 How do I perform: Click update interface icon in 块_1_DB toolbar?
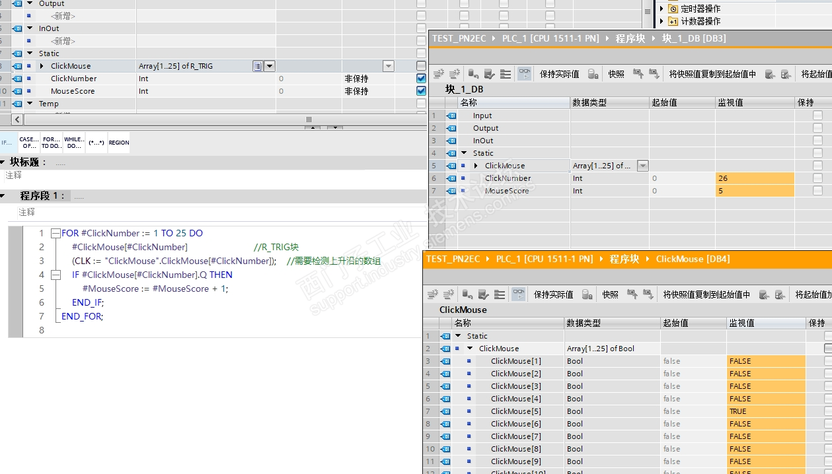489,74
